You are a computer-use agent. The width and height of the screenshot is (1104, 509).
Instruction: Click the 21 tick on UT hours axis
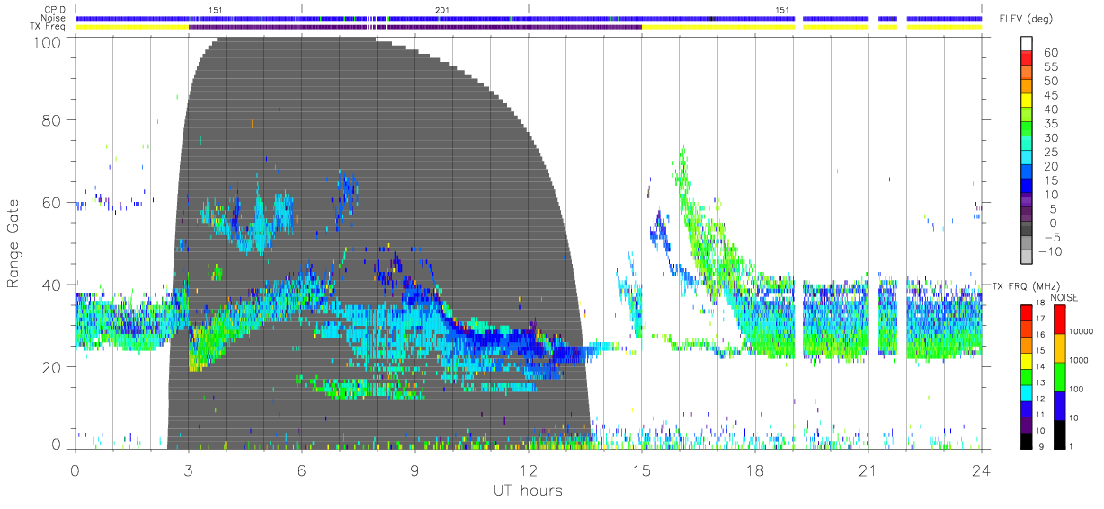868,470
